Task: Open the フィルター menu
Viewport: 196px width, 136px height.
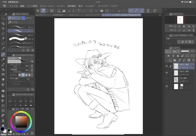Action: click(90, 6)
